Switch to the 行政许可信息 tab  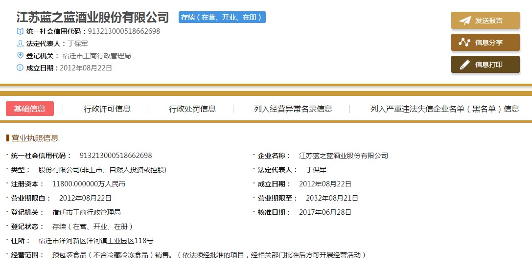tap(107, 109)
